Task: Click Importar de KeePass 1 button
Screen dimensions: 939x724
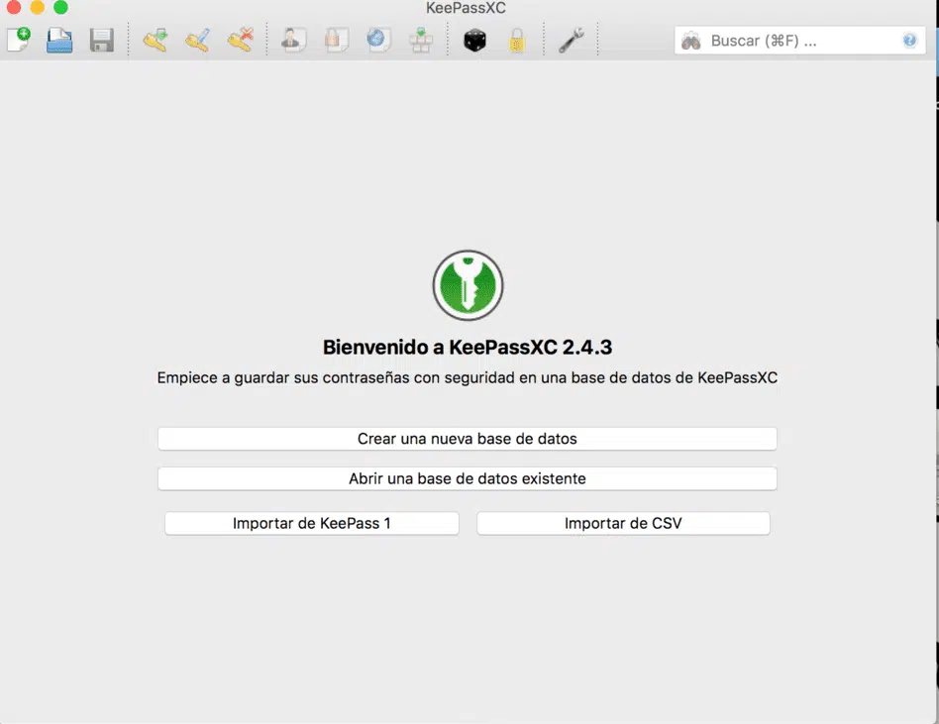Action: 311,523
